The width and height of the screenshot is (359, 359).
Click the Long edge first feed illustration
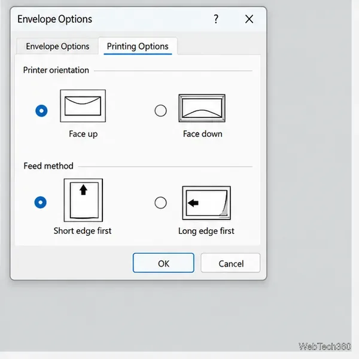pyautogui.click(x=206, y=203)
